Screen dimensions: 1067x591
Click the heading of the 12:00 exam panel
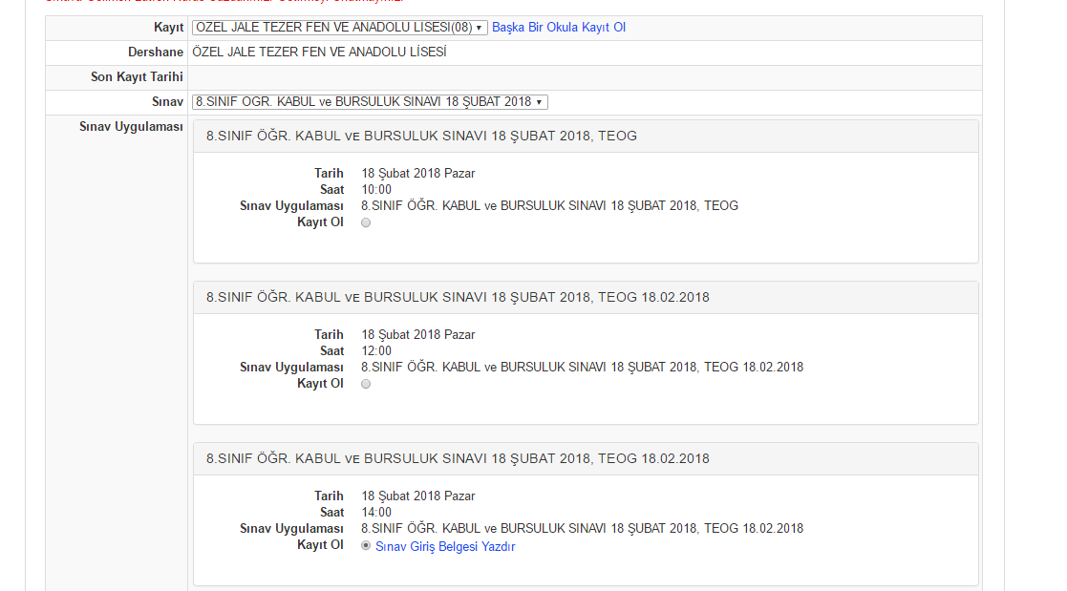pos(458,297)
